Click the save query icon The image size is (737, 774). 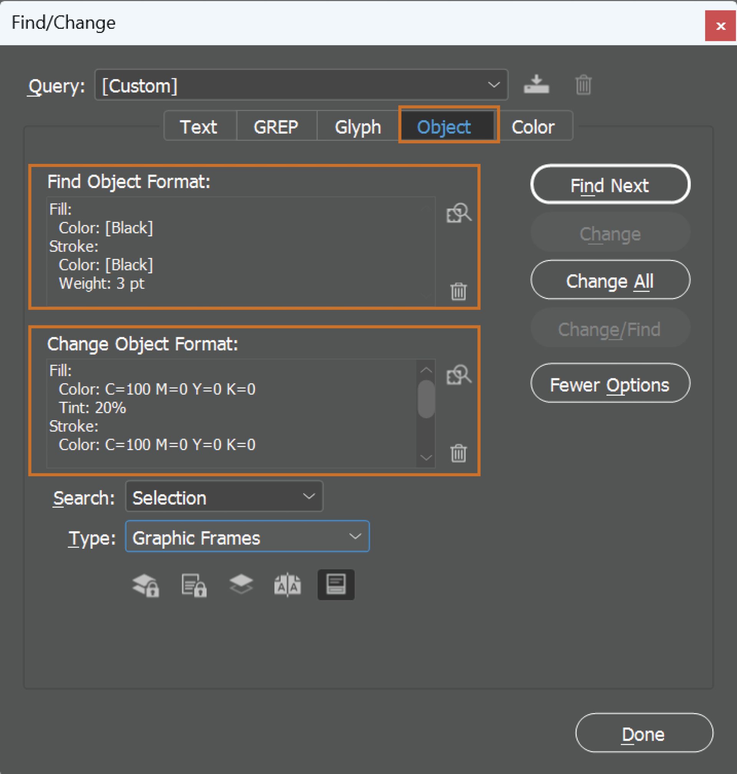coord(536,84)
